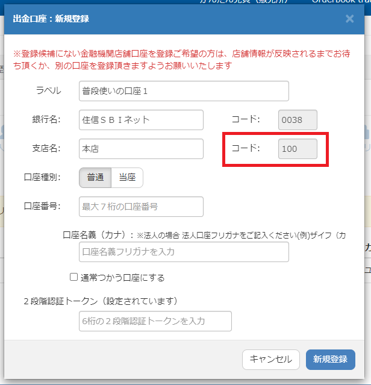Click the 銀行名 field label
This screenshot has height=385, width=371.
(x=46, y=119)
